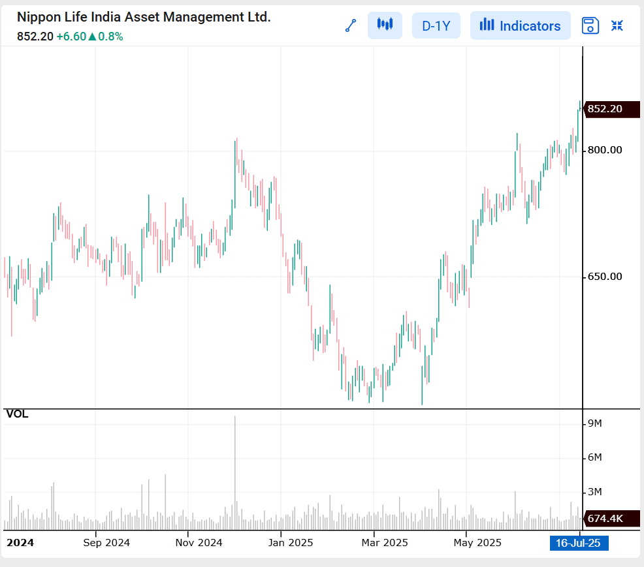644x567 pixels.
Task: Click the VOL panel label
Action: click(17, 414)
